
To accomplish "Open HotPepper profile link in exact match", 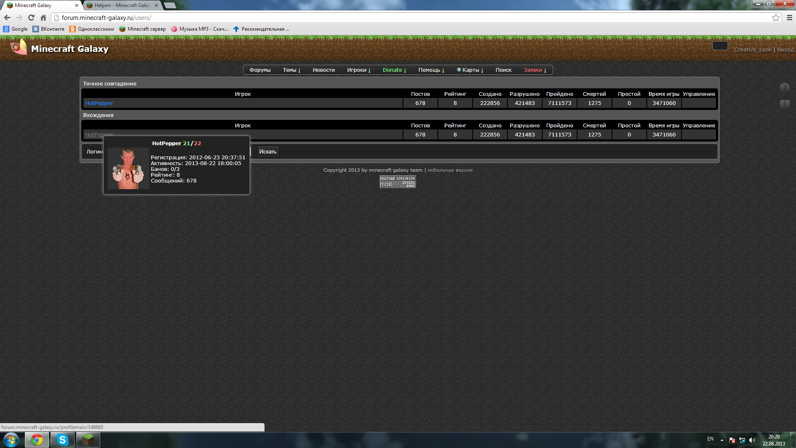I will pyautogui.click(x=99, y=103).
